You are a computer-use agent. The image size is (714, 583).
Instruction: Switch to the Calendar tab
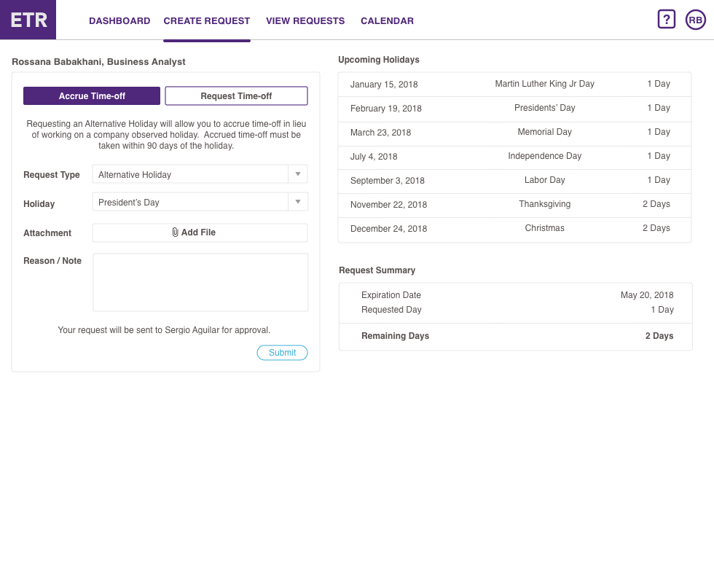coord(387,21)
